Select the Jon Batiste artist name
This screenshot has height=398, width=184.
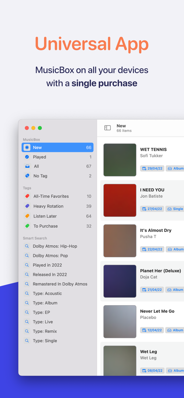pos(151,196)
